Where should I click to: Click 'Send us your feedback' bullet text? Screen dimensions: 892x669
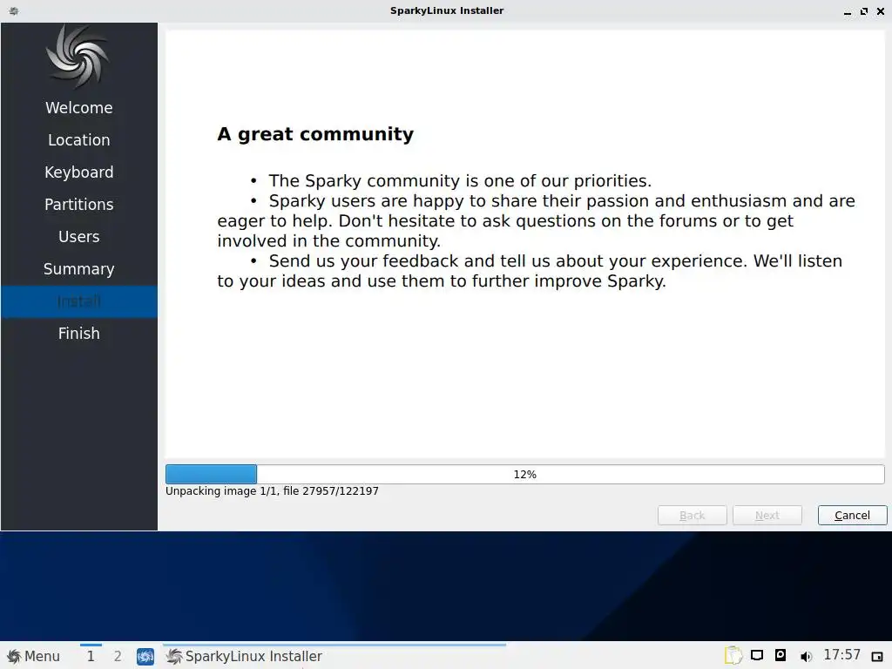[x=530, y=272]
